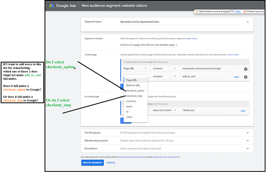Remove the mywebsite.com/products-list-page rule
The height and width of the screenshot is (173, 267).
click(246, 69)
